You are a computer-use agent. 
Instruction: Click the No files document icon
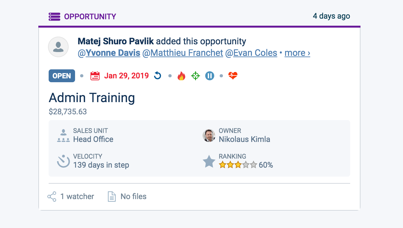pyautogui.click(x=111, y=196)
